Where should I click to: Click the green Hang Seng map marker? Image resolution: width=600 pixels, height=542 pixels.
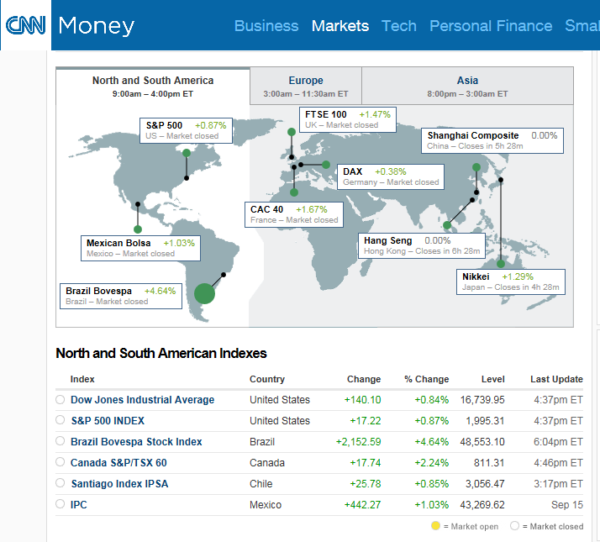pyautogui.click(x=447, y=225)
